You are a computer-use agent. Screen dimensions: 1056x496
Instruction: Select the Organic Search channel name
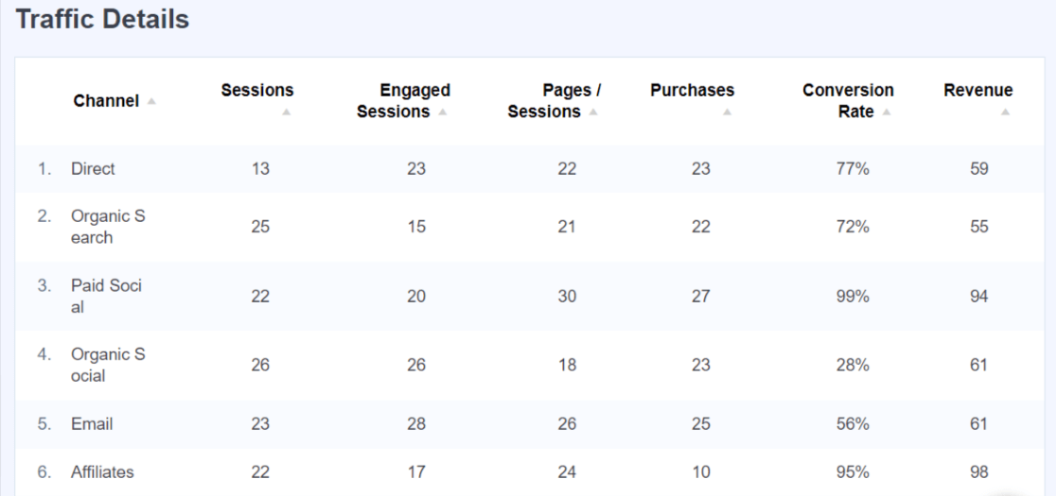coord(108,227)
